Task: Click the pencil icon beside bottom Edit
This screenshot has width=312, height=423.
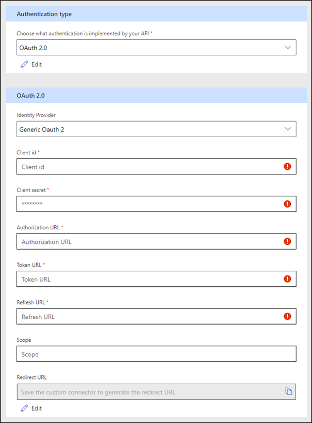Action: (x=24, y=408)
